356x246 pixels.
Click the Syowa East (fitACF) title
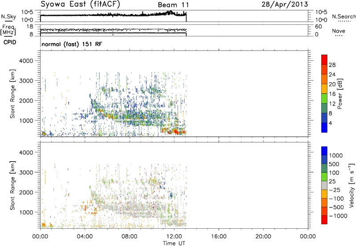coord(80,4)
